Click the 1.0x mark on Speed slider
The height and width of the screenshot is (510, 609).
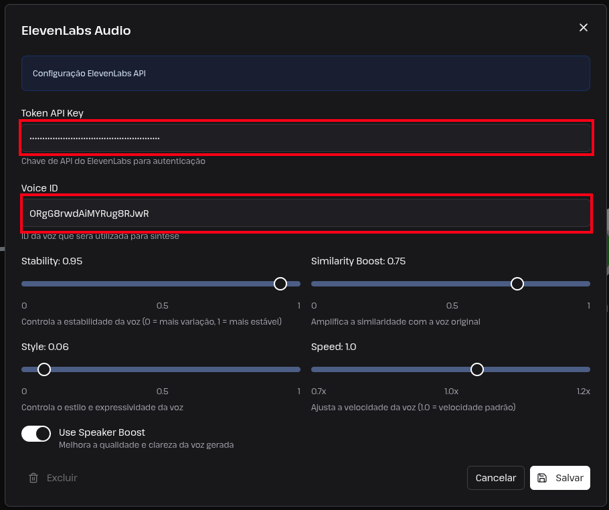click(451, 392)
